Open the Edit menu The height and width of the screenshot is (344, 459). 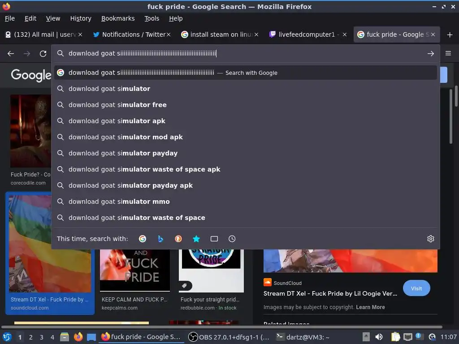[x=30, y=18]
